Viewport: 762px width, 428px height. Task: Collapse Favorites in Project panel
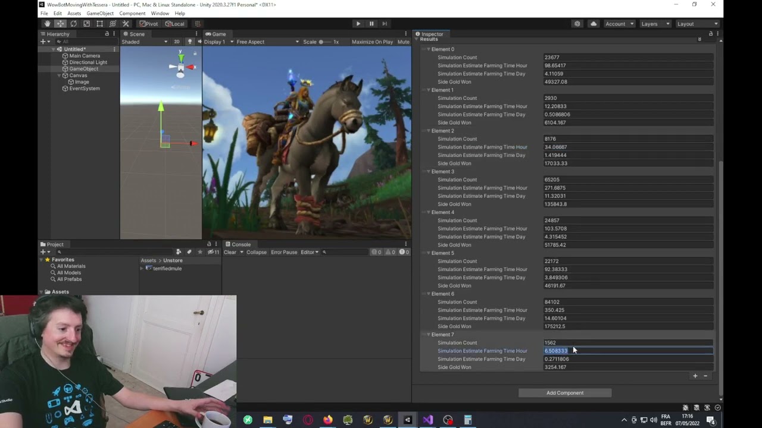click(42, 260)
